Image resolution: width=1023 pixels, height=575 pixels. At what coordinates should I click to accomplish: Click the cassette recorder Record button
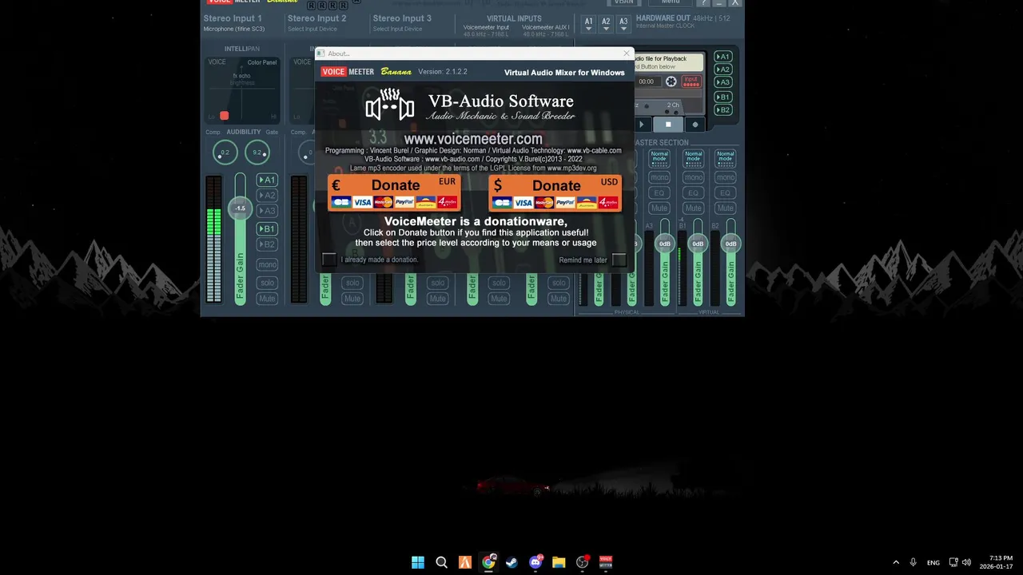click(695, 125)
